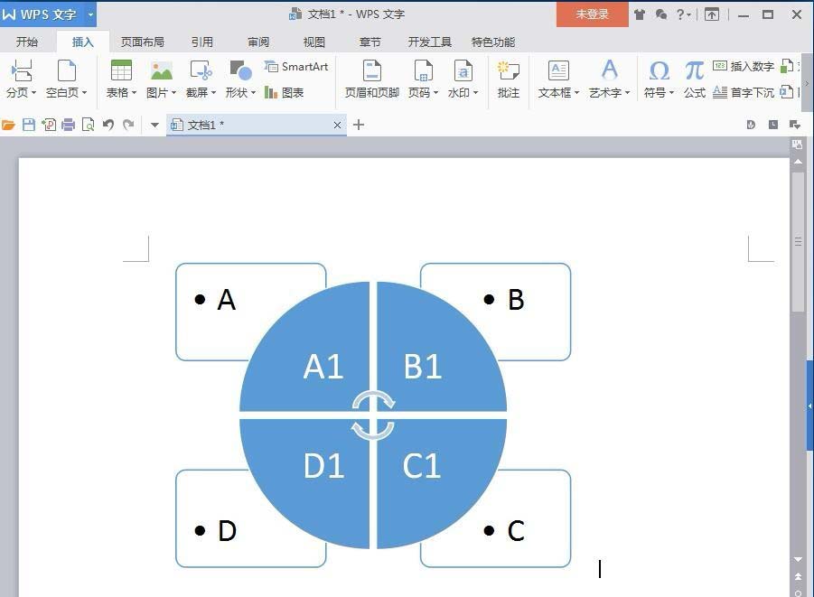Click the 未登录 login button
Screen dimensions: 814x597
[x=593, y=14]
